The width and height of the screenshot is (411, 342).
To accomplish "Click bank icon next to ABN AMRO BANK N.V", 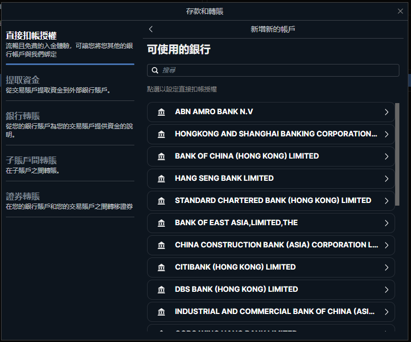I will pos(161,112).
